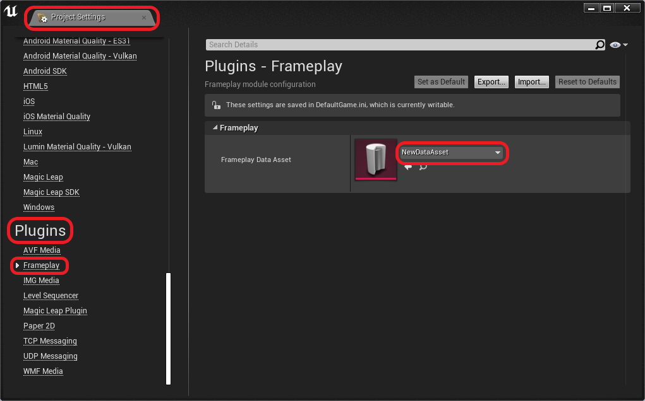The width and height of the screenshot is (645, 401).
Task: Click the Plugins category heading
Action: point(40,230)
